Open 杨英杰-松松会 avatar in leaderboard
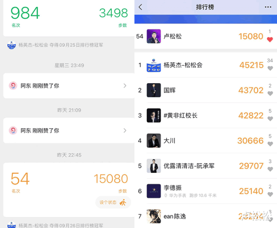 click(154, 65)
